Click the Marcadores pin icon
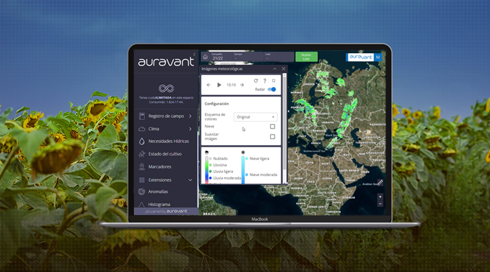 [x=142, y=167]
